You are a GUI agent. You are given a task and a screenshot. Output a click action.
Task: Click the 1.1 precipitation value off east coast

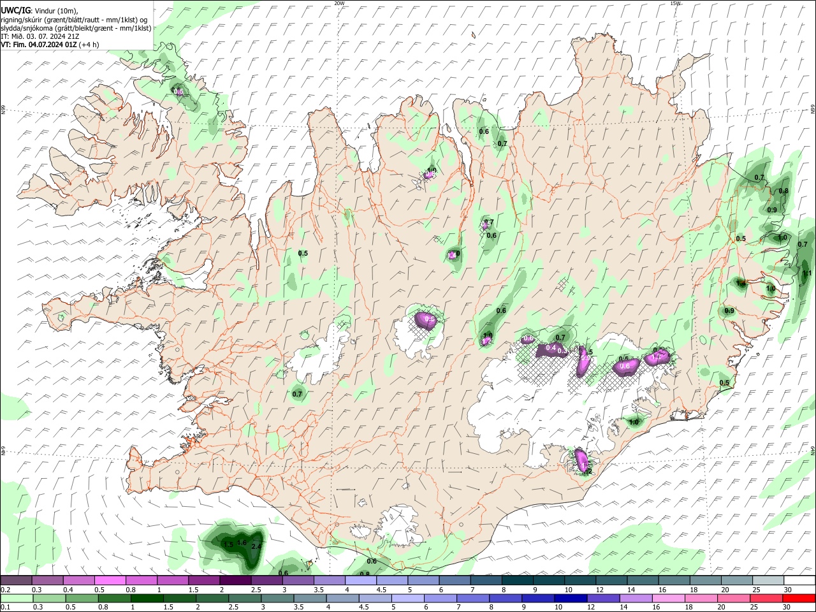coord(807,273)
